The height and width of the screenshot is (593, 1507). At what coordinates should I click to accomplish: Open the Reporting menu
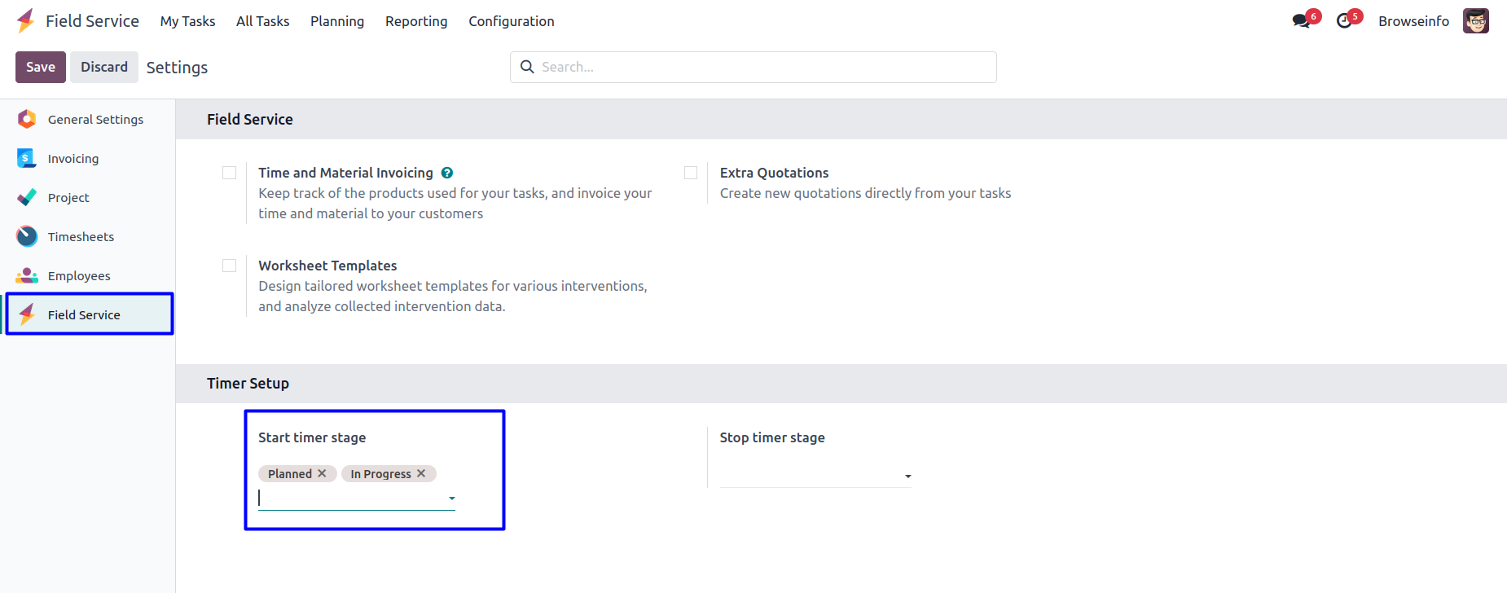click(416, 21)
